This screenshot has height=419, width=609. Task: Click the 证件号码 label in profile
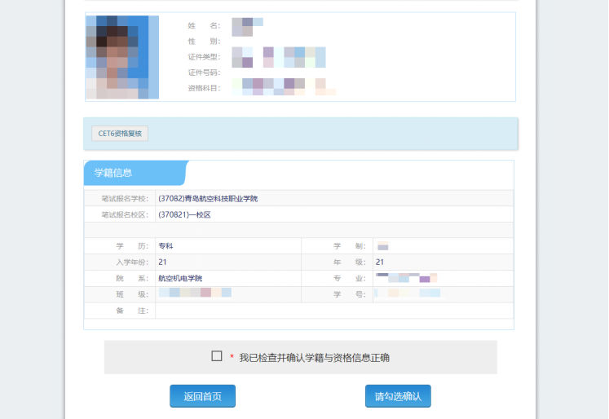tap(204, 73)
